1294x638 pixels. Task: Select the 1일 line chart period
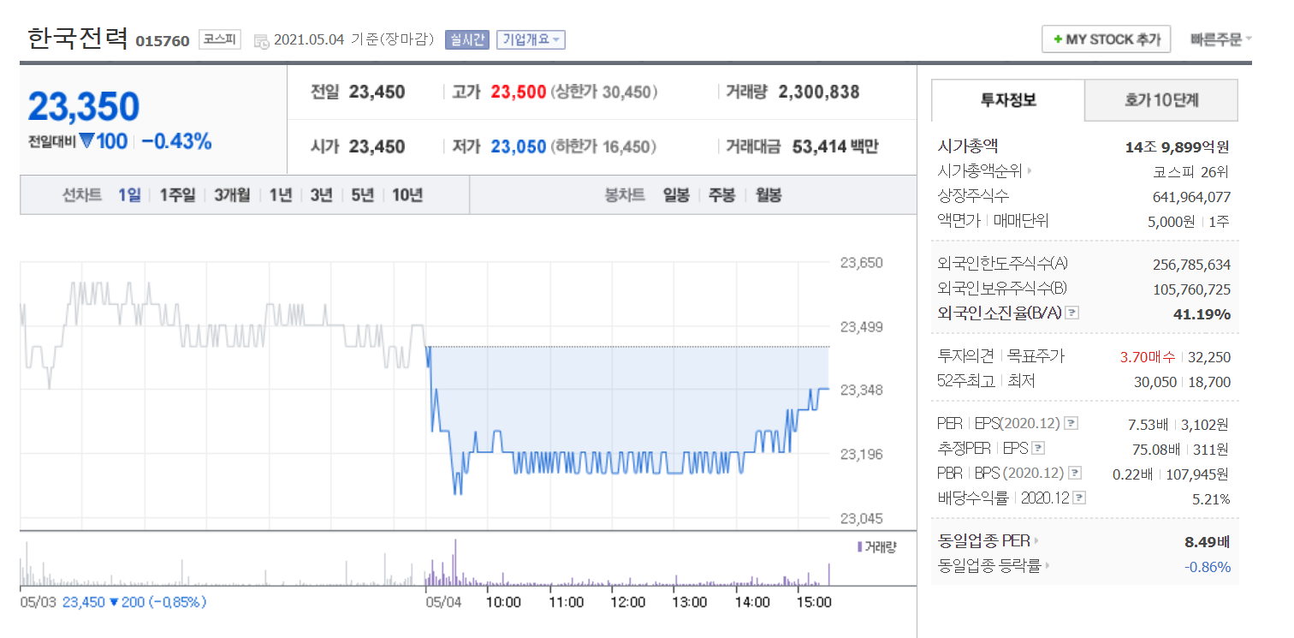coord(129,195)
